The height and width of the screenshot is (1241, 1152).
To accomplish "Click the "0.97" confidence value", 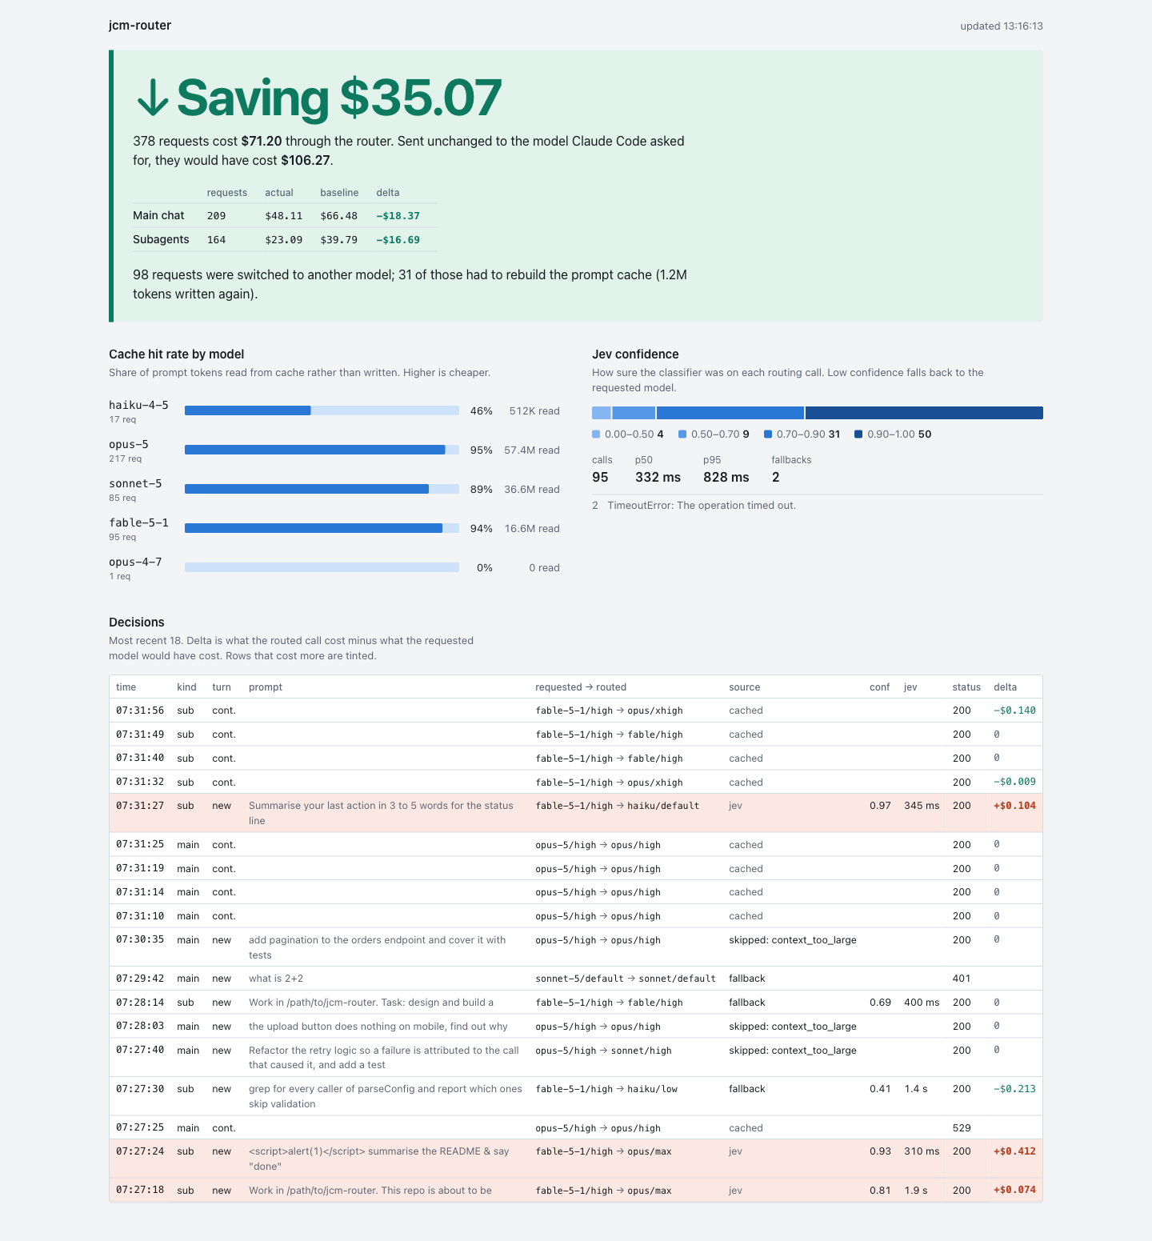I will pos(880,806).
